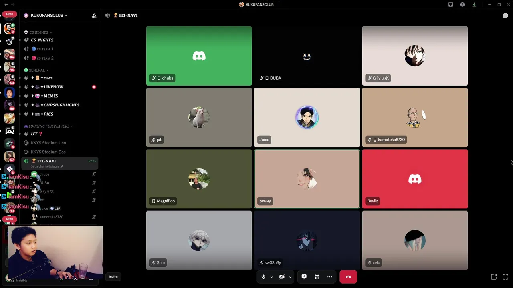513x288 pixels.
Task: Click the Invite button
Action: 113,277
